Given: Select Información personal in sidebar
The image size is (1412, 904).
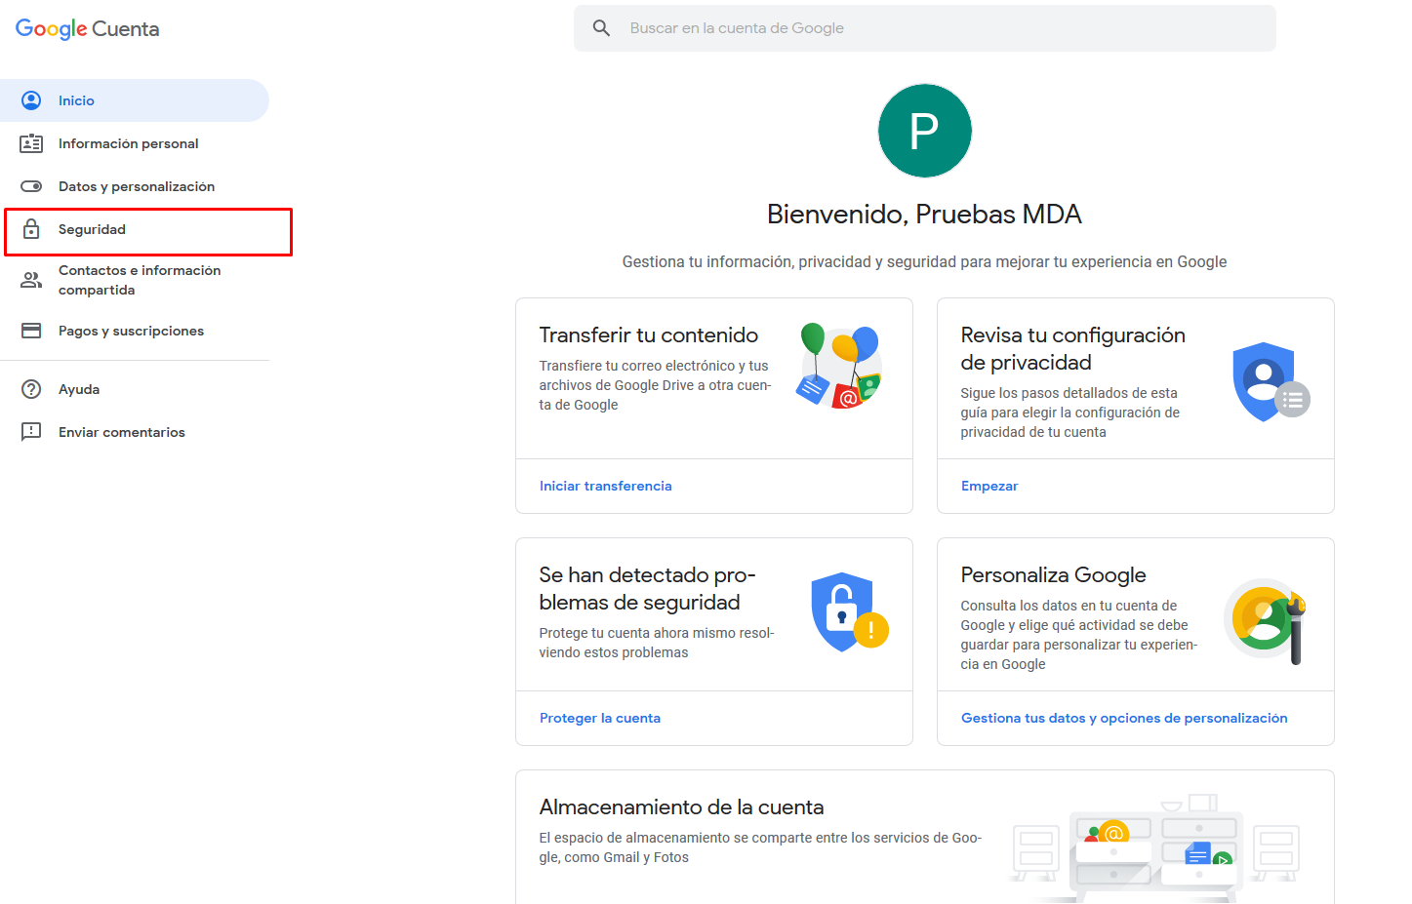Looking at the screenshot, I should click(x=135, y=143).
